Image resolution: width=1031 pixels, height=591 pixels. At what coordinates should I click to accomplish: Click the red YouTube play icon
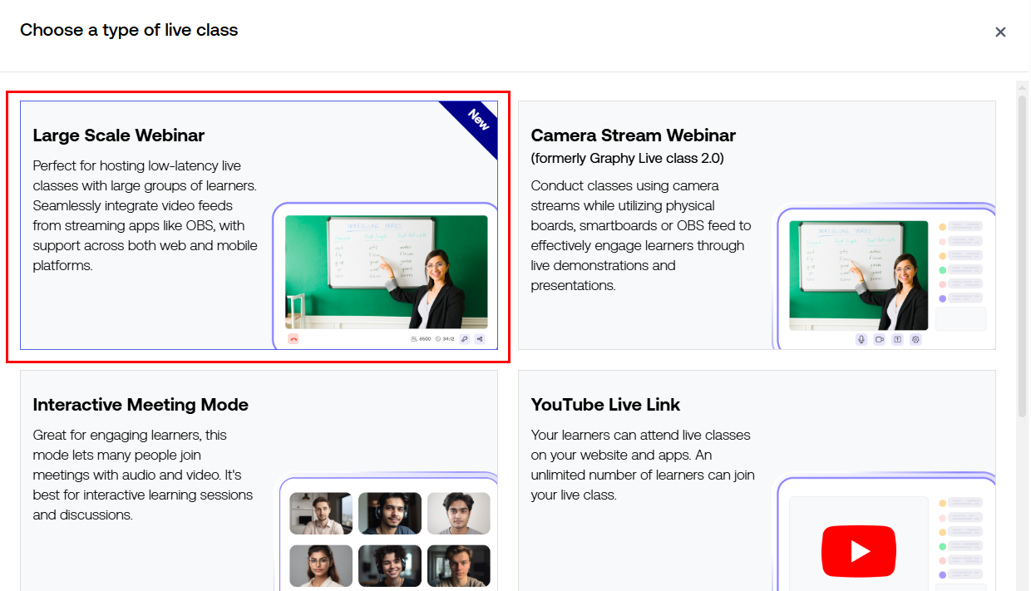[x=860, y=551]
